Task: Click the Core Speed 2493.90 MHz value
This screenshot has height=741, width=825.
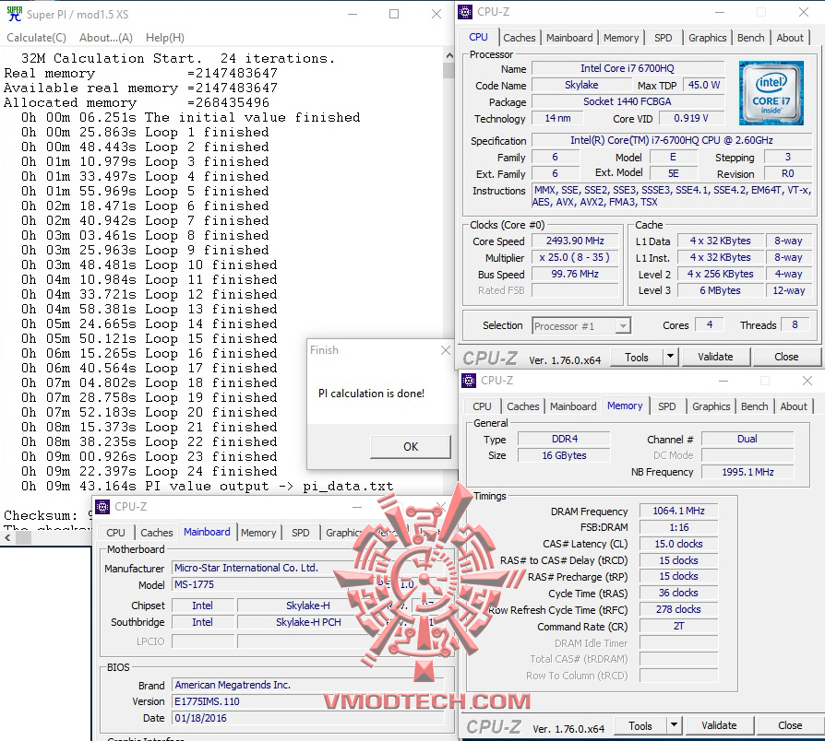Action: click(575, 241)
